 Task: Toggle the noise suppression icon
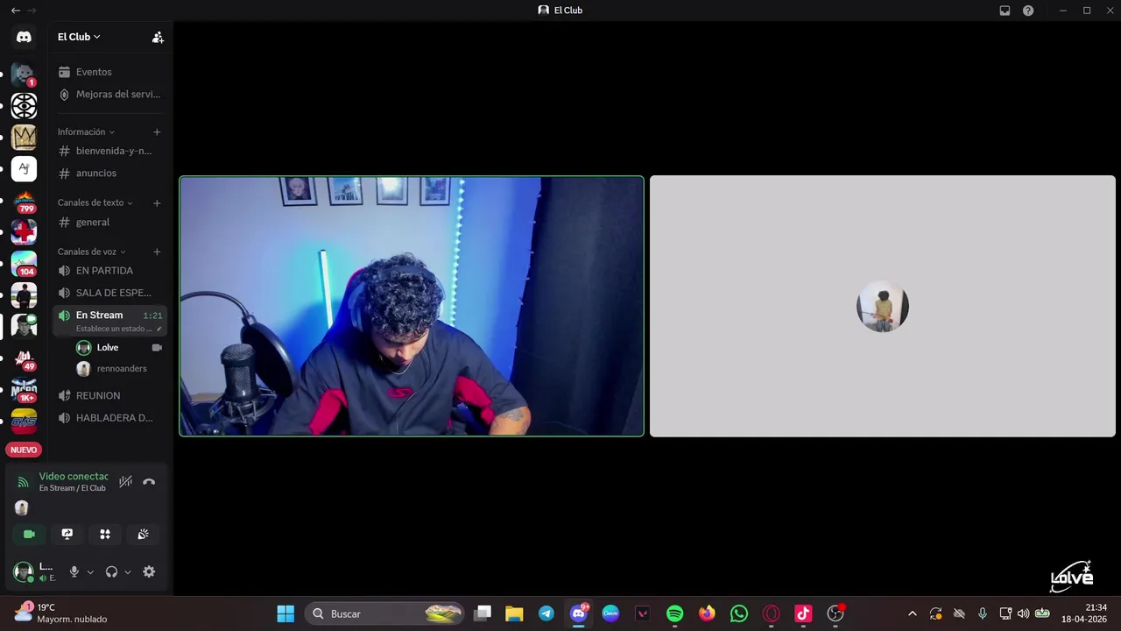[x=125, y=481]
